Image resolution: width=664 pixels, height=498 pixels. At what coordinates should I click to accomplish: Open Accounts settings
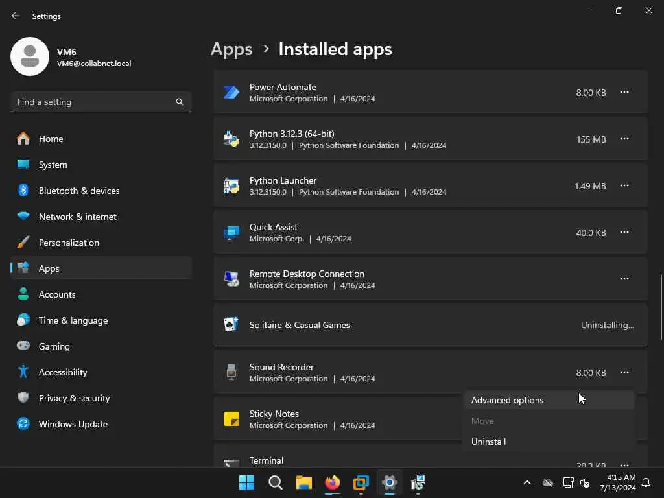pos(101,294)
